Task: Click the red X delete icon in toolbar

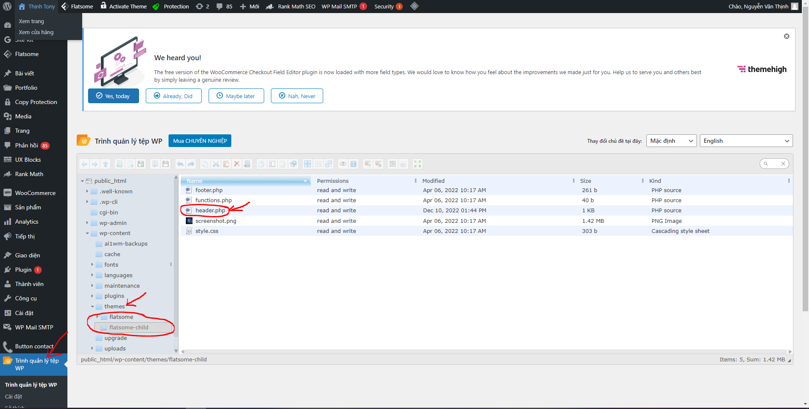Action: click(x=237, y=164)
